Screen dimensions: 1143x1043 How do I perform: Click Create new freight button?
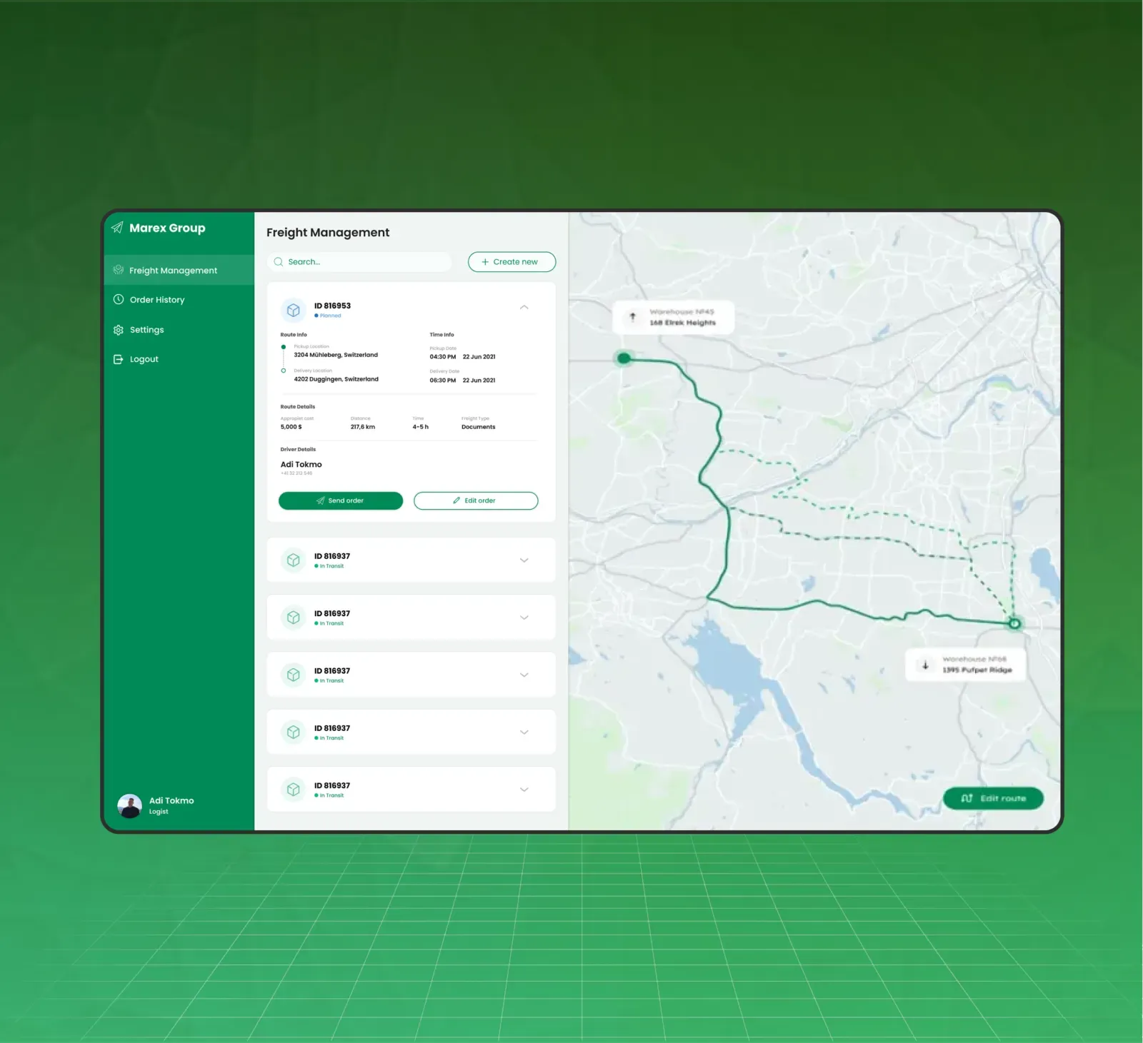pyautogui.click(x=511, y=262)
